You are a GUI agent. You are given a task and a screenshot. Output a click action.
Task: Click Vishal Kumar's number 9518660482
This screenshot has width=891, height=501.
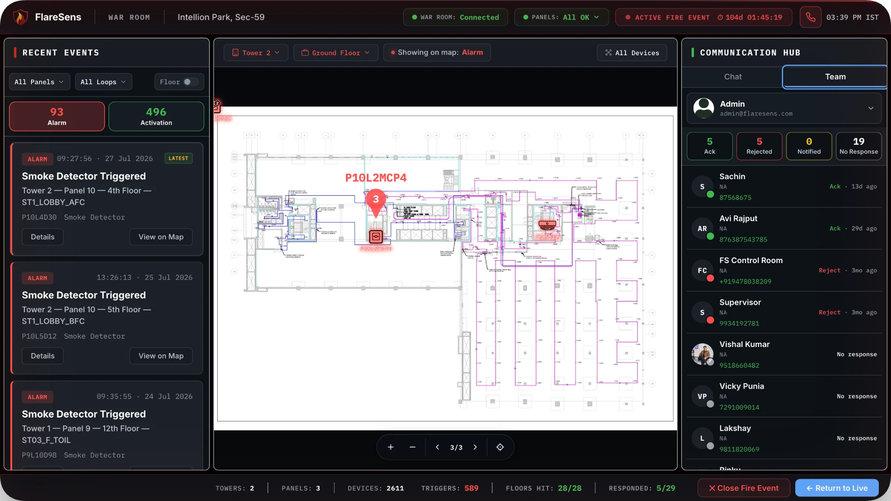coord(739,366)
